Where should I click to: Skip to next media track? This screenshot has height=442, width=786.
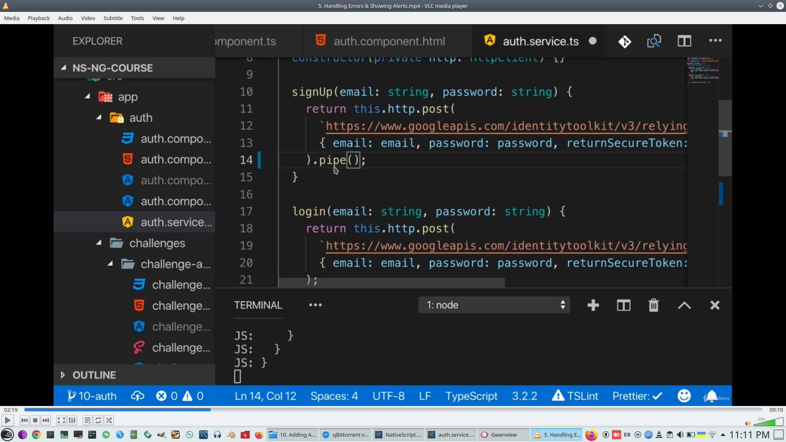46,420
